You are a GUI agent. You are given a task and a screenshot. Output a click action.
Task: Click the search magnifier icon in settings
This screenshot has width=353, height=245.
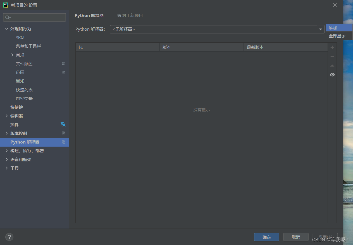tap(8, 18)
